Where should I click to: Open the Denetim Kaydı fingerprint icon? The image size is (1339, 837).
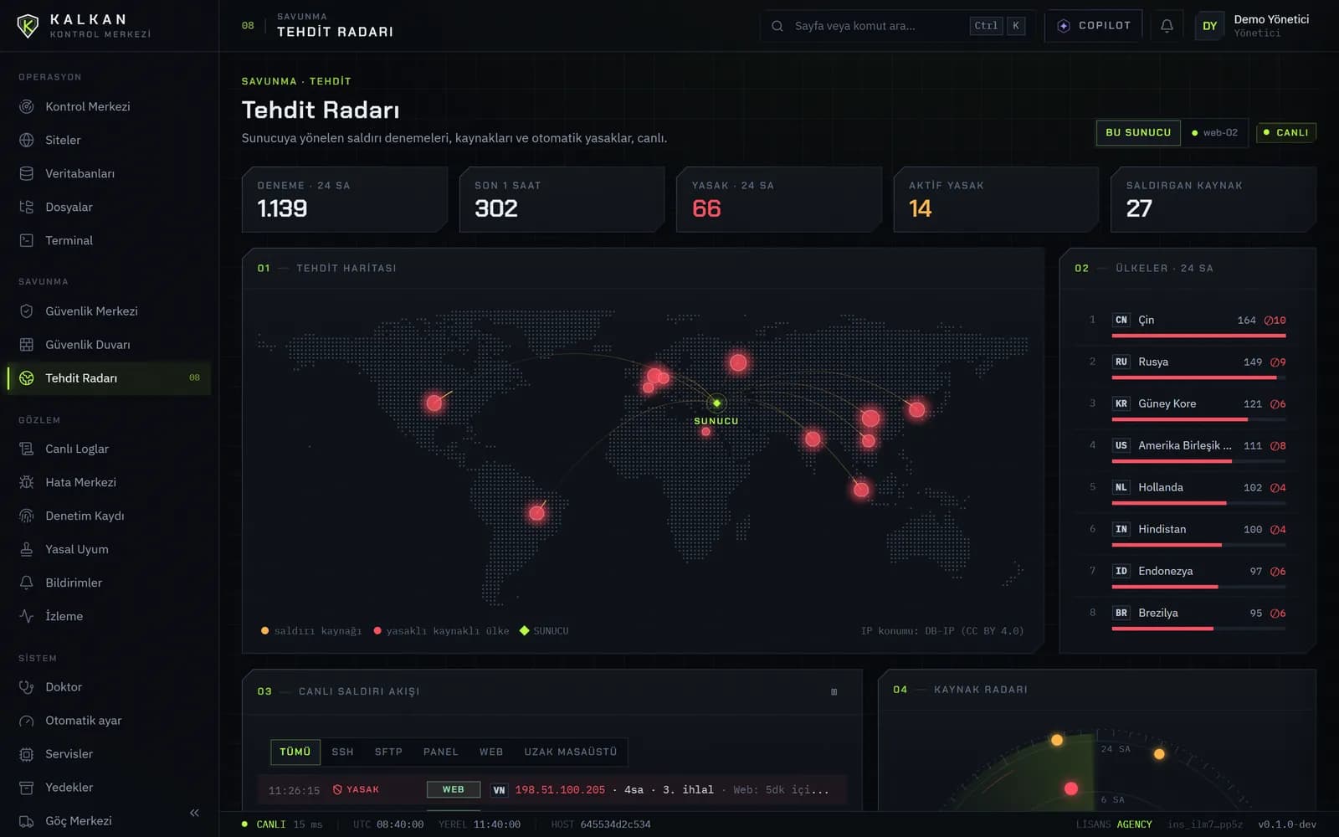click(x=27, y=516)
